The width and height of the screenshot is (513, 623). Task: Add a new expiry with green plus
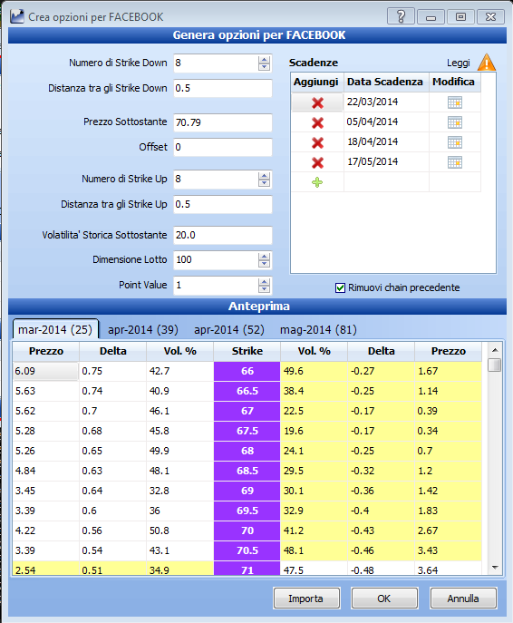pos(317,182)
